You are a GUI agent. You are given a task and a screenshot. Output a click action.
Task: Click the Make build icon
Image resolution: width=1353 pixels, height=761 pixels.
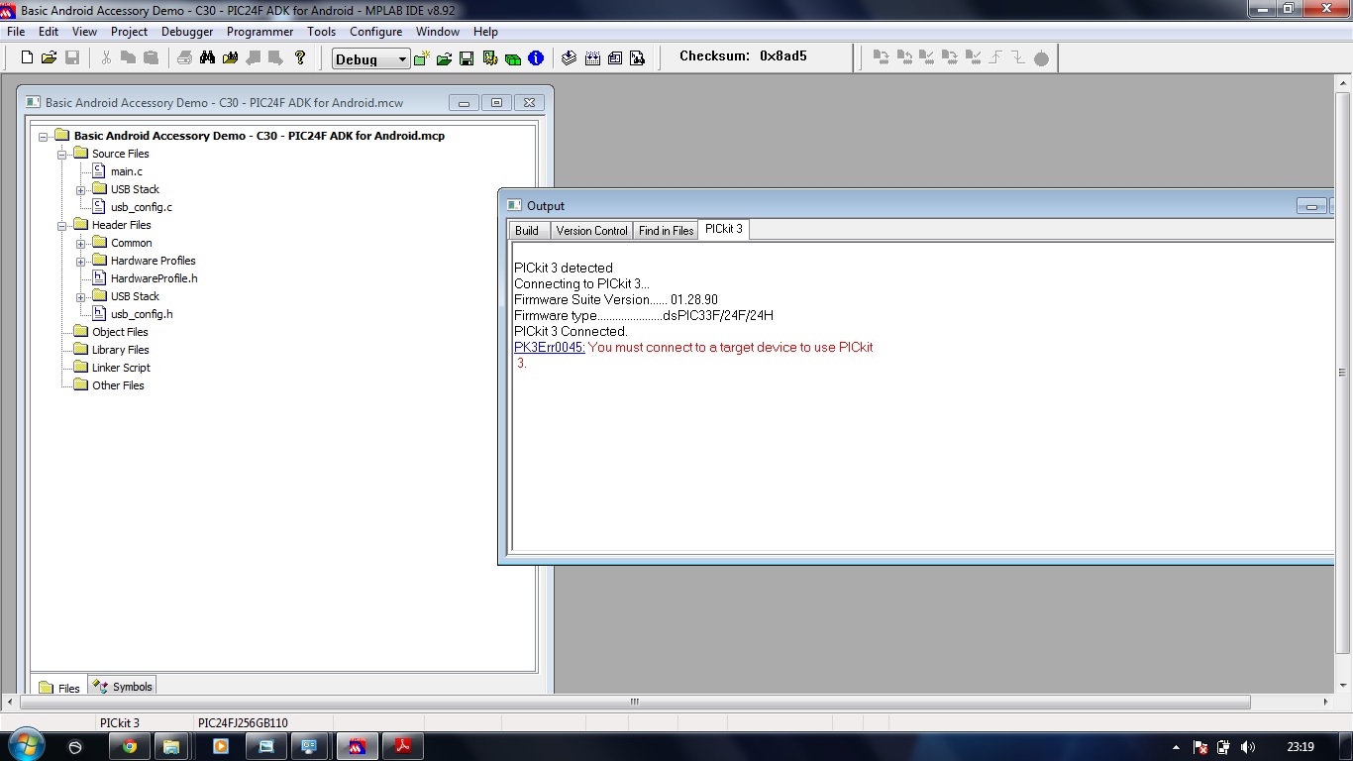[569, 58]
